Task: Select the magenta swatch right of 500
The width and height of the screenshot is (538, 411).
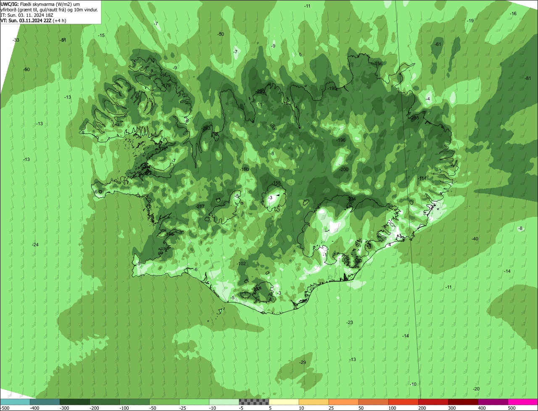Action: click(523, 402)
